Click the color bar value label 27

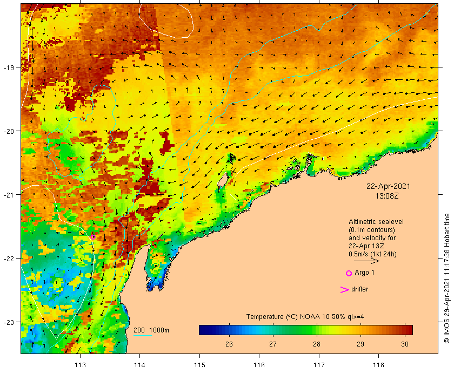click(273, 344)
